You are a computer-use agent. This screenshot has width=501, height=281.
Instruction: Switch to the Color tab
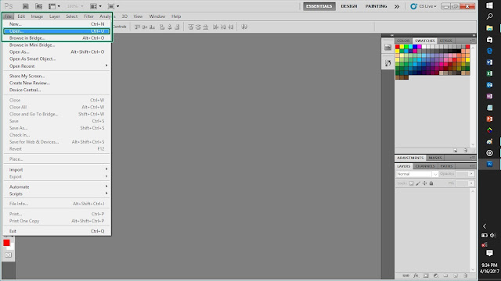[403, 41]
